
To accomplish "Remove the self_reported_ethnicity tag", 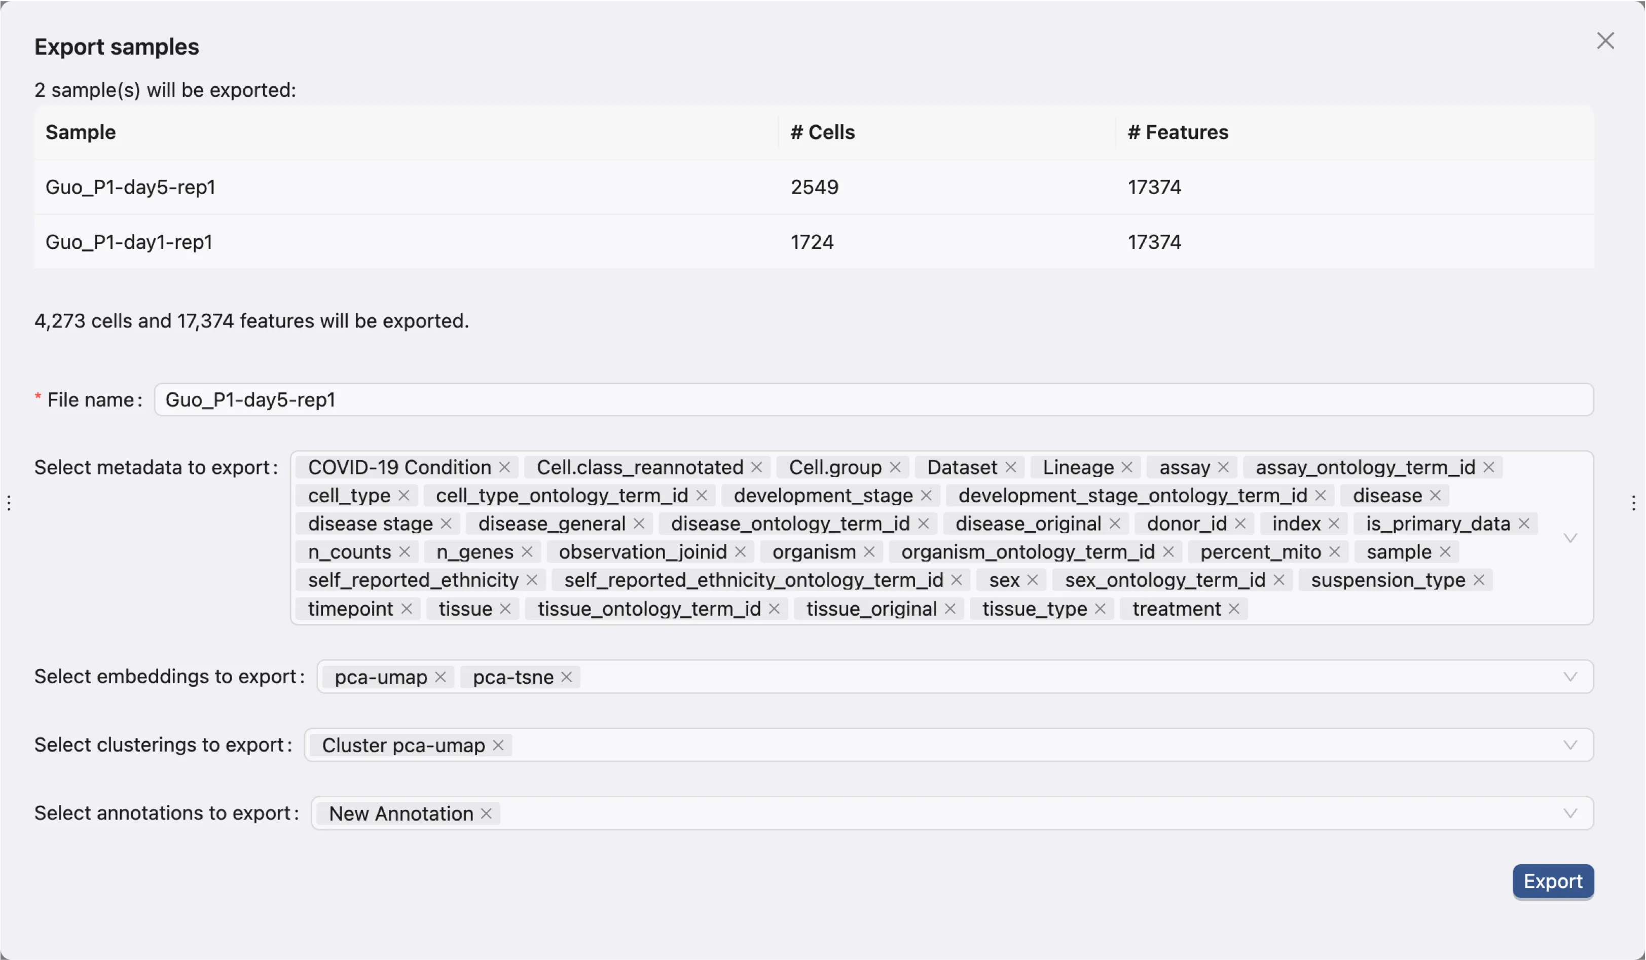I will point(532,580).
